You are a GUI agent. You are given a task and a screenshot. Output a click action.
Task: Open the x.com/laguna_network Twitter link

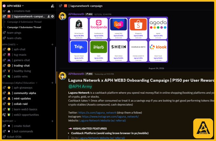click(97, 113)
